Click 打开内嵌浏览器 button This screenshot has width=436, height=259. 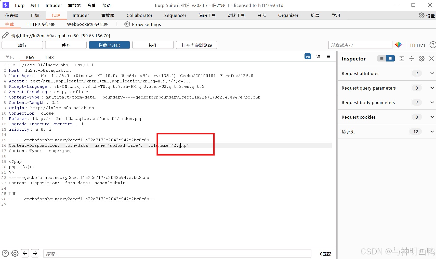pyautogui.click(x=196, y=45)
